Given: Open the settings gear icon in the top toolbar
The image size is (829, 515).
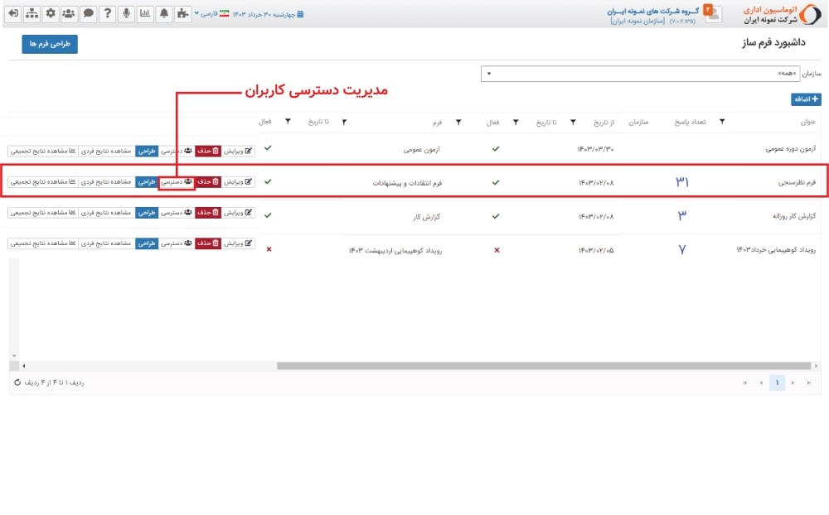Looking at the screenshot, I should pyautogui.click(x=51, y=13).
